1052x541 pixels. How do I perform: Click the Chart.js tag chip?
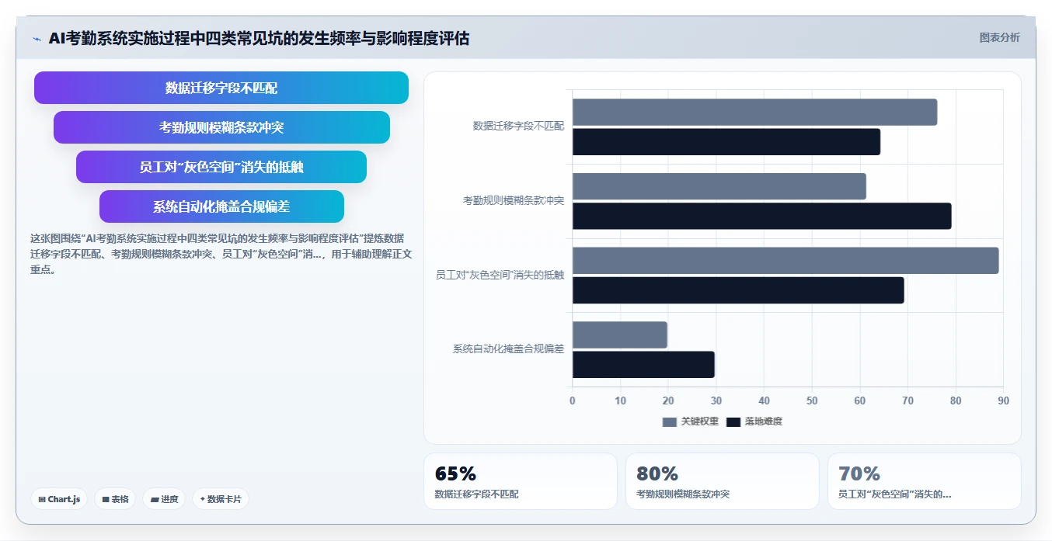59,499
